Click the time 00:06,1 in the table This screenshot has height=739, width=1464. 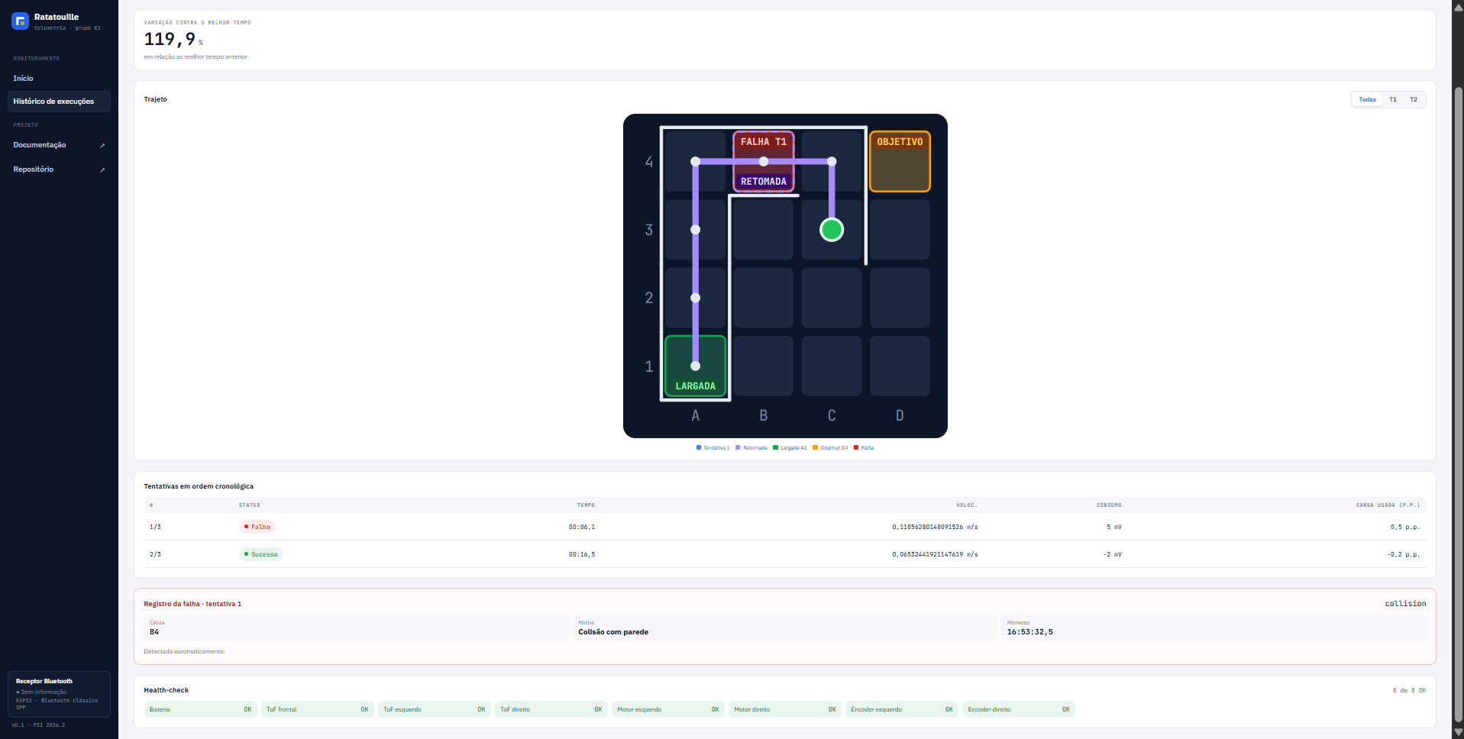(582, 527)
